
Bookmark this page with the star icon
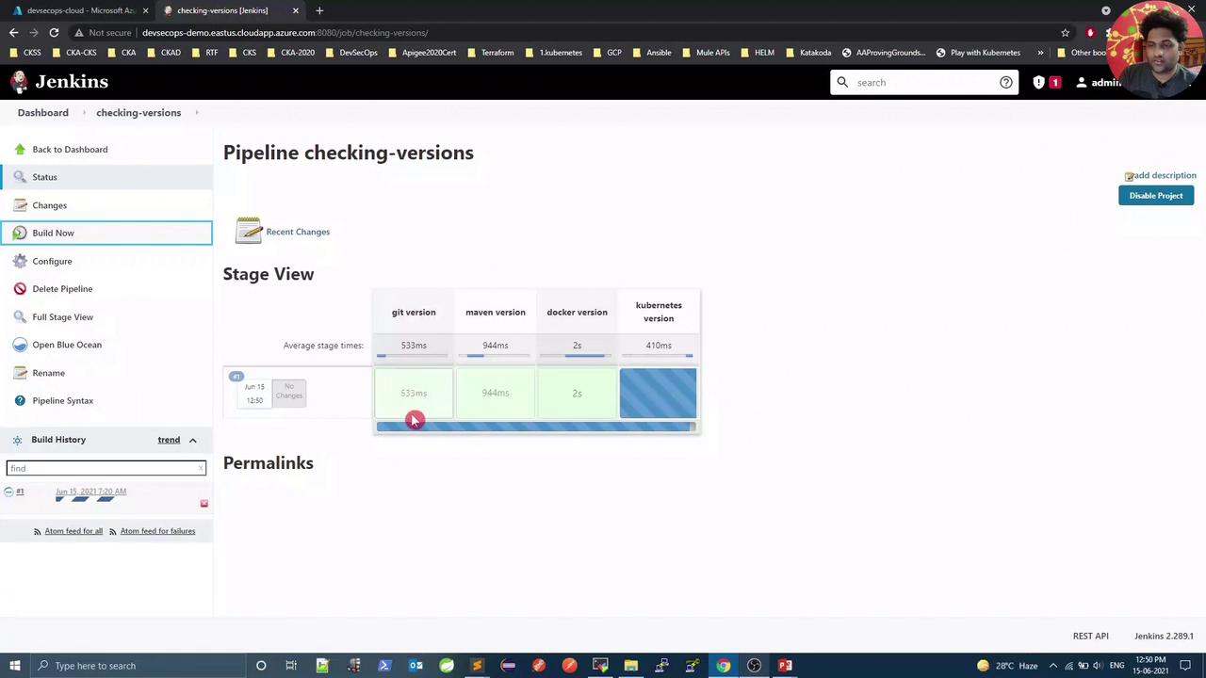pos(1066,32)
